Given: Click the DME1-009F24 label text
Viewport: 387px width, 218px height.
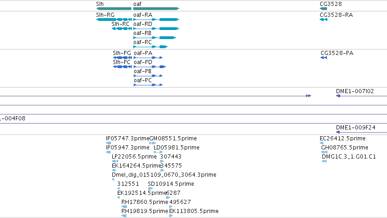Looking at the screenshot, I should (x=356, y=128).
